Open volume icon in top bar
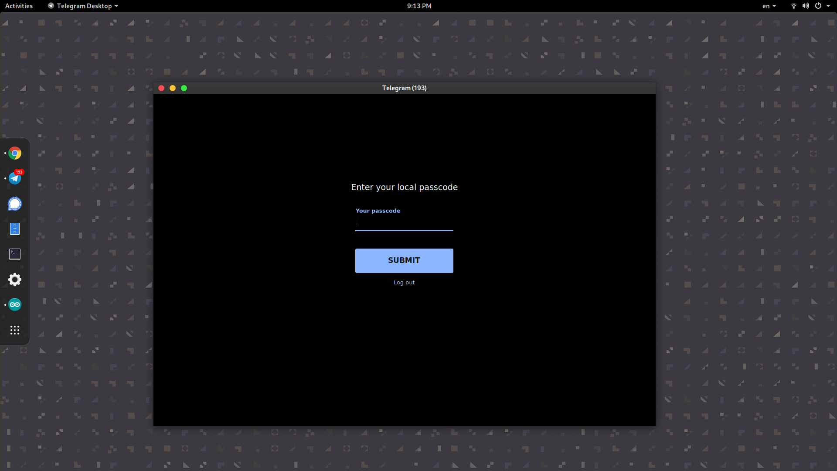Screen dimensions: 837x471 click(x=806, y=6)
